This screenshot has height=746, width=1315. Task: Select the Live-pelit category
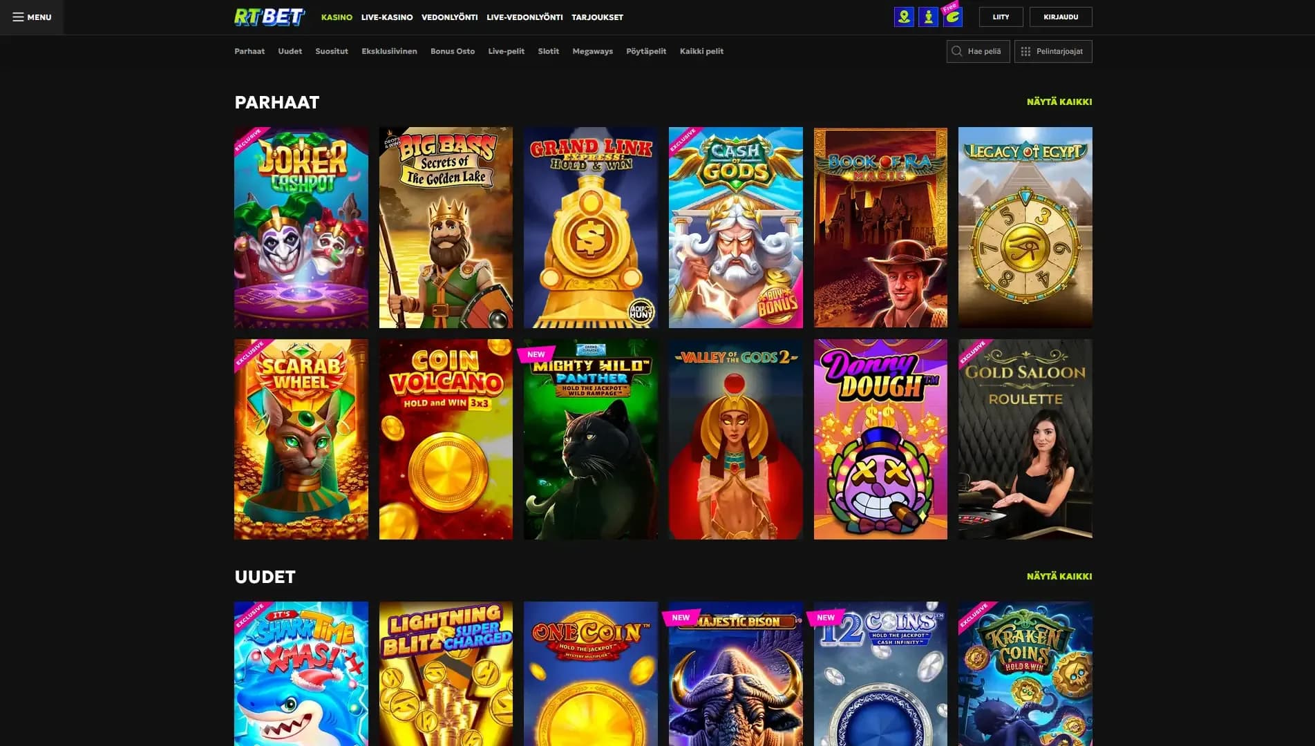coord(507,51)
